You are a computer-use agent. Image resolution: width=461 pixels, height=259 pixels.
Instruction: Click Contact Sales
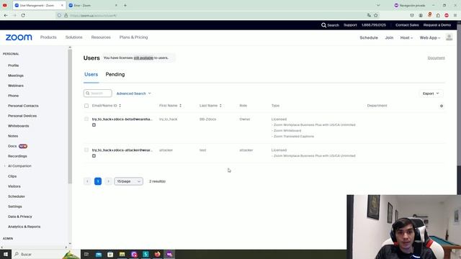point(407,25)
